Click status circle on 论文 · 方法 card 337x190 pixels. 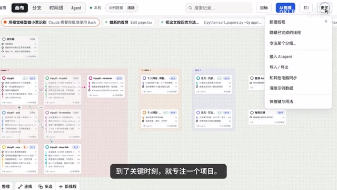click(x=198, y=112)
